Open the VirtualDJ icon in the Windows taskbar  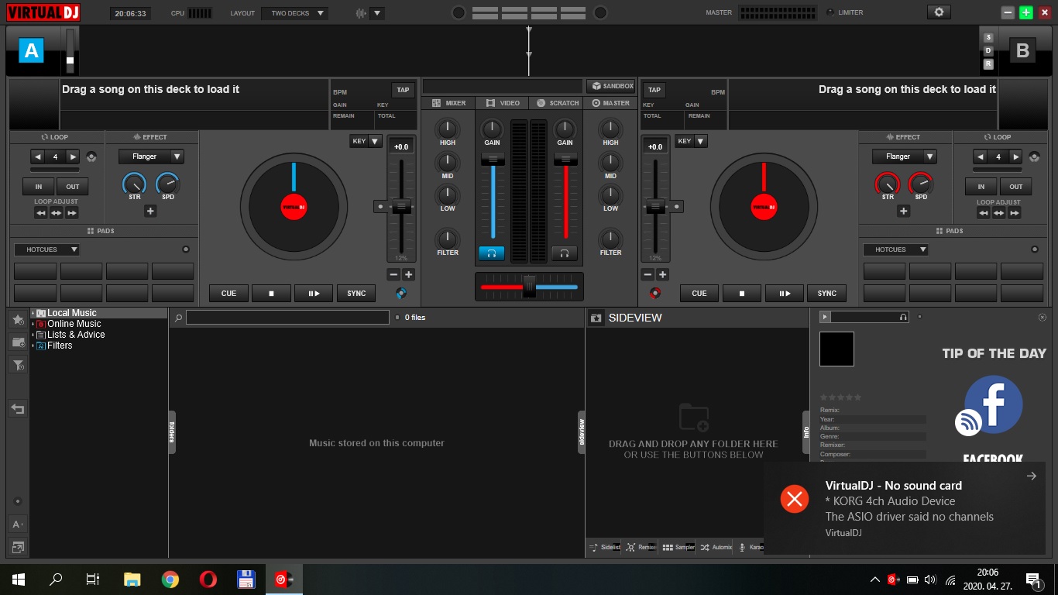tap(283, 579)
